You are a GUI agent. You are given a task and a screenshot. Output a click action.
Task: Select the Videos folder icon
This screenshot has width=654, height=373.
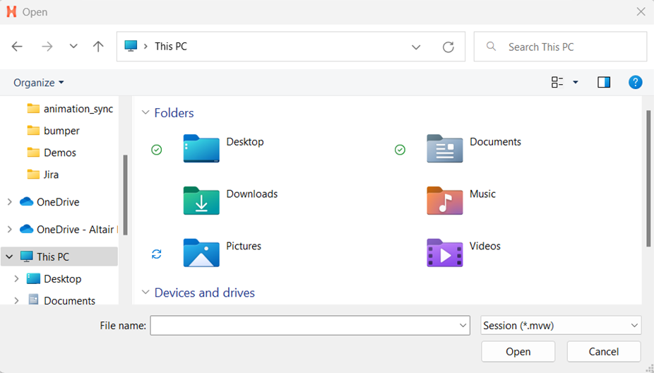444,253
